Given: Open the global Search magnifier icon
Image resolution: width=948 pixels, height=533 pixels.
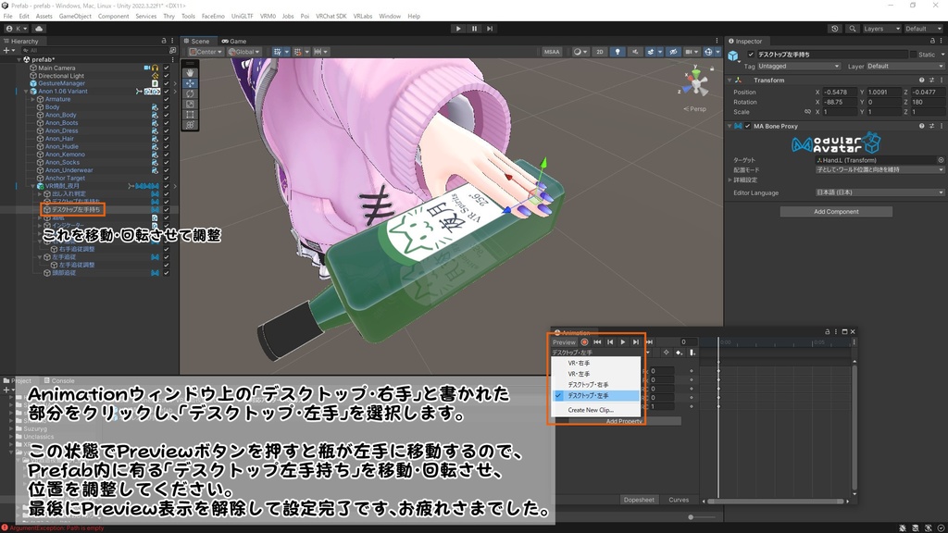Looking at the screenshot, I should pyautogui.click(x=853, y=29).
